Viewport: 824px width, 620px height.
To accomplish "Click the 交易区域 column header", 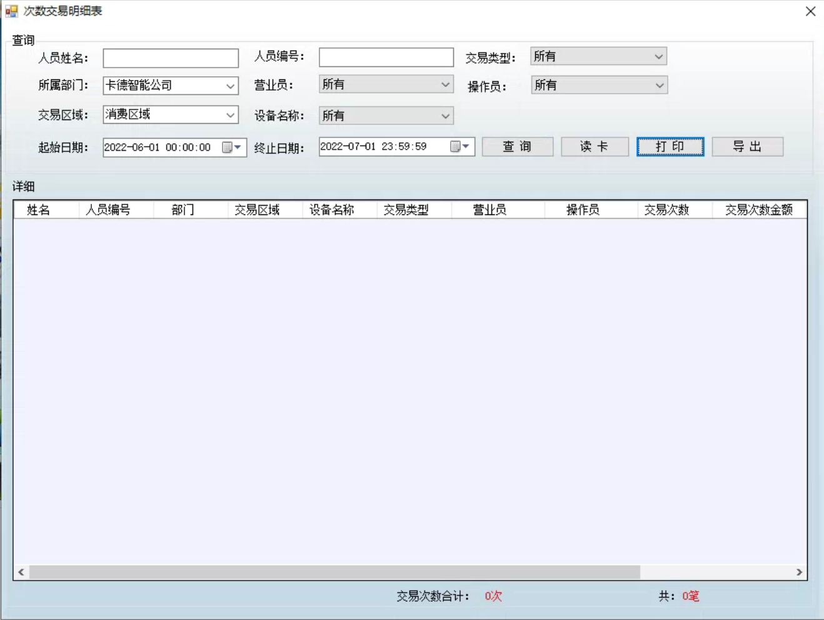I will pos(265,210).
